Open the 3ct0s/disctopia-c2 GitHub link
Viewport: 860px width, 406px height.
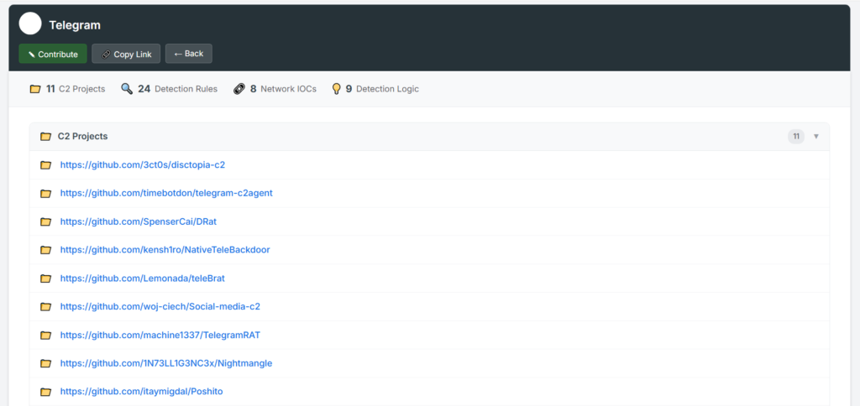click(x=143, y=165)
